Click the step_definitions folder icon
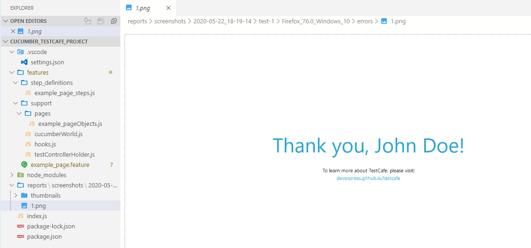This screenshot has width=531, height=248. click(24, 83)
